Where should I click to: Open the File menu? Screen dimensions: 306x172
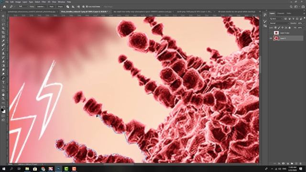click(x=7, y=2)
